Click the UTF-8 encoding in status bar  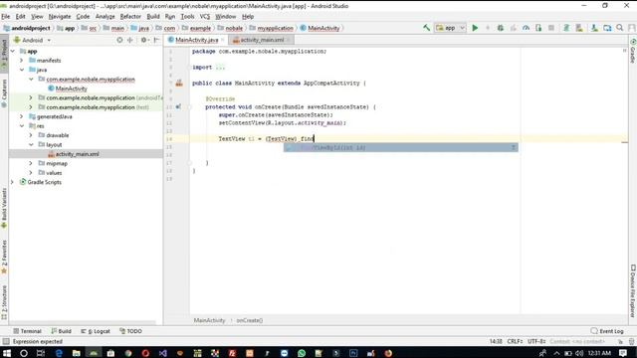(536, 342)
